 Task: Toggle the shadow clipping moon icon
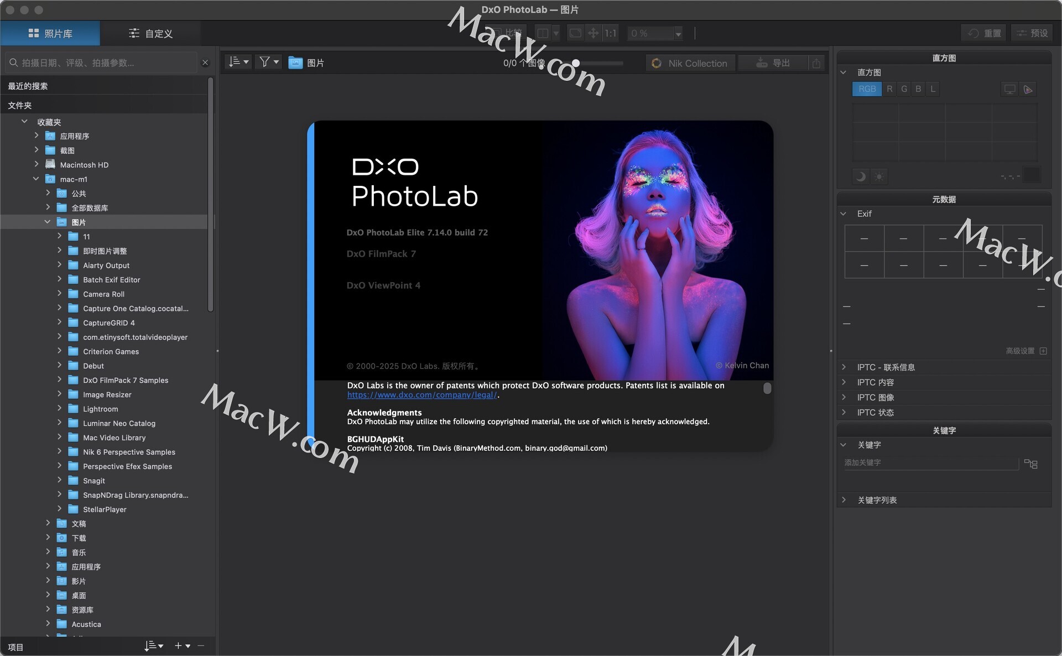pyautogui.click(x=860, y=176)
